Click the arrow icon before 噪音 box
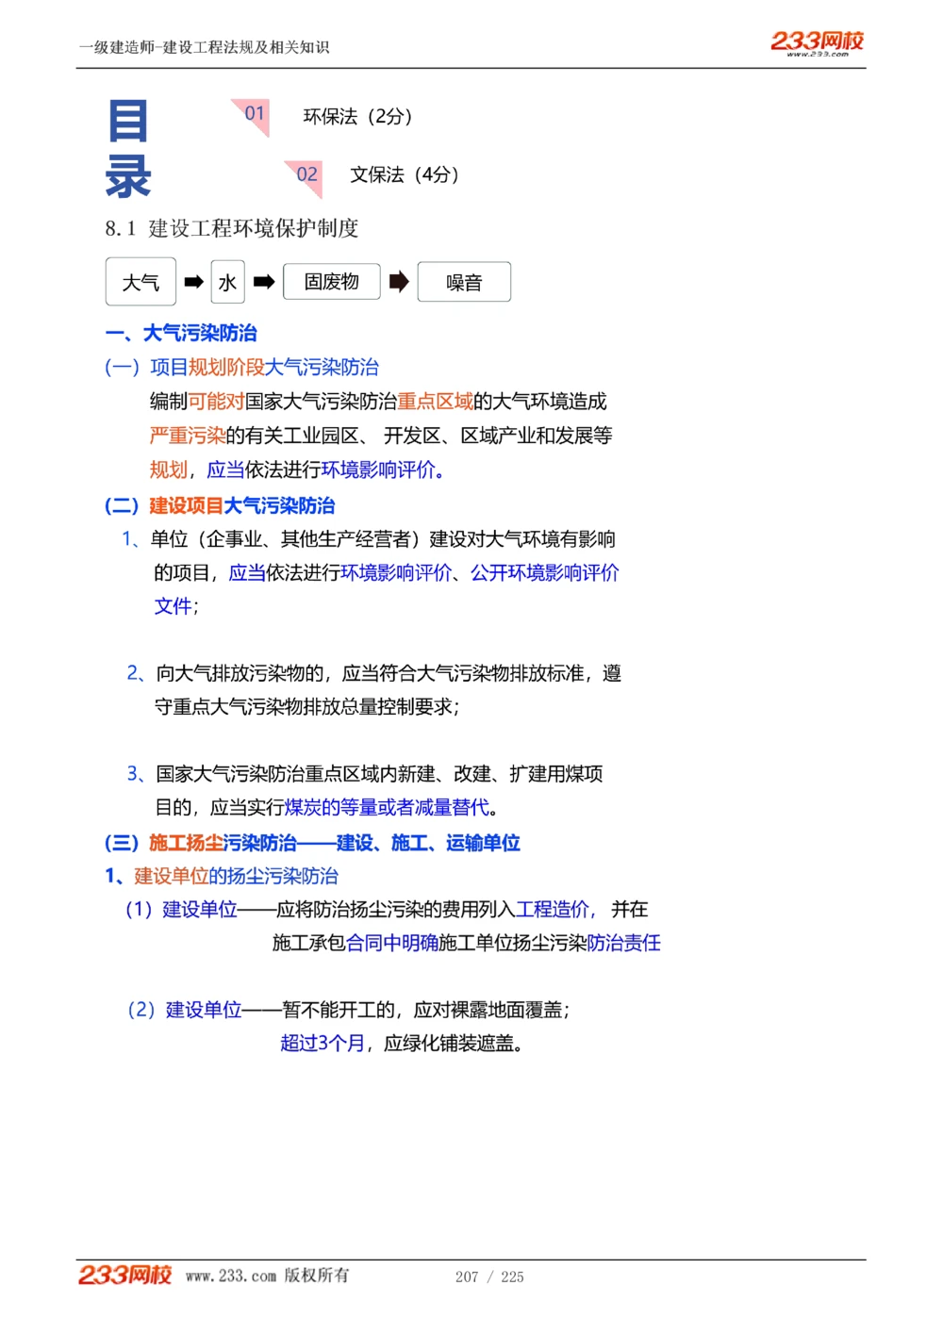Viewport: 943px width, 1334px height. (x=398, y=281)
